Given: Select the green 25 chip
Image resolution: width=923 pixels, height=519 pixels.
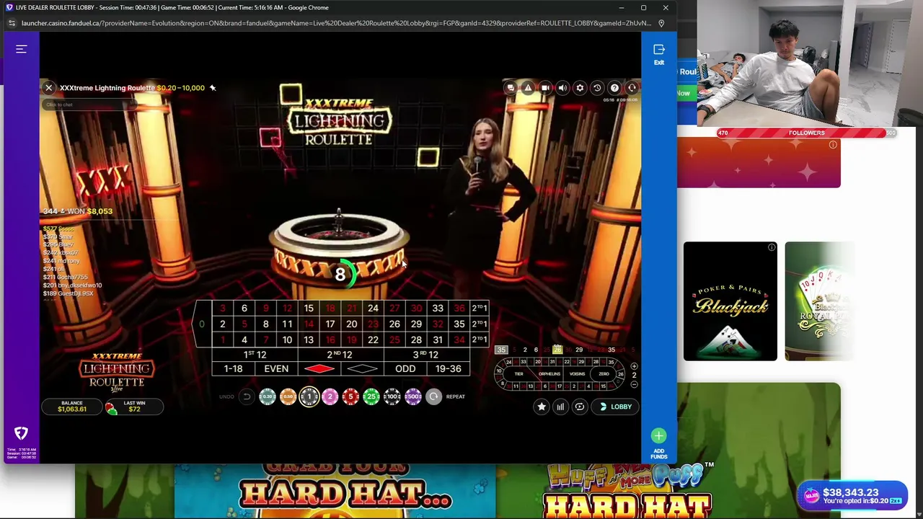Looking at the screenshot, I should 371,396.
